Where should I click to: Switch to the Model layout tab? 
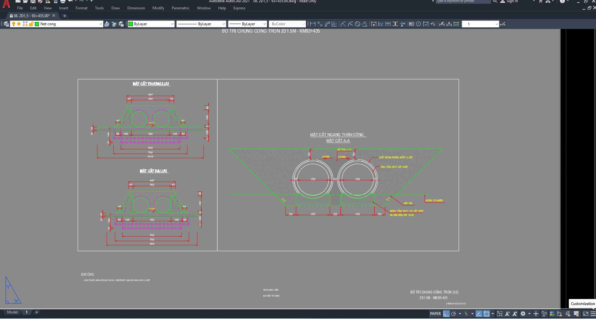[x=12, y=312]
